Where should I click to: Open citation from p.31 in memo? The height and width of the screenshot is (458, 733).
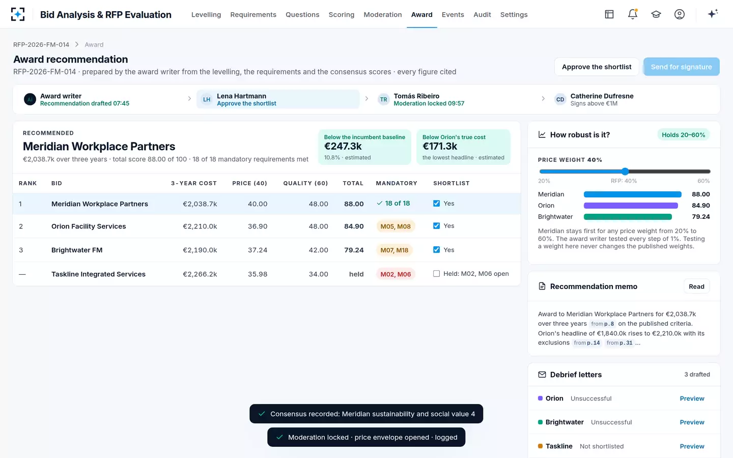619,343
